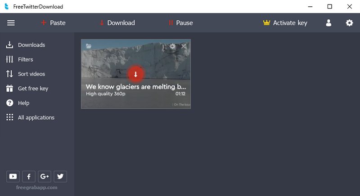Maximize the FreeTwitterDownload window
Screen dimensions: 360x196
(330, 7)
